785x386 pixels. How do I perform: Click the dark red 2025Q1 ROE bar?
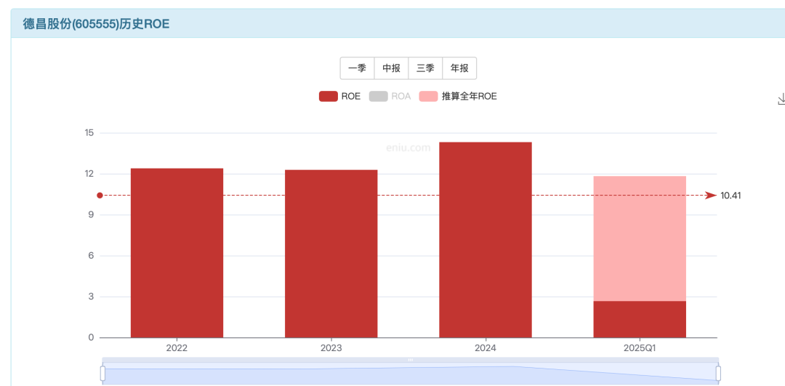coord(640,319)
